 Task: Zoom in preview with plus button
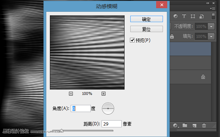103,93
